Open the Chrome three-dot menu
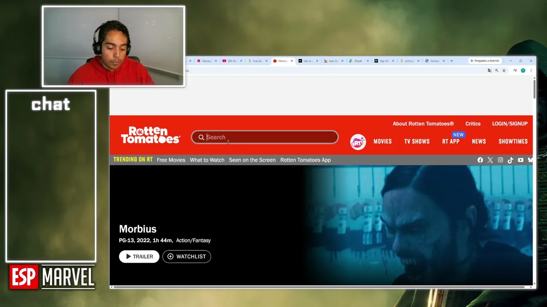 coord(531,70)
